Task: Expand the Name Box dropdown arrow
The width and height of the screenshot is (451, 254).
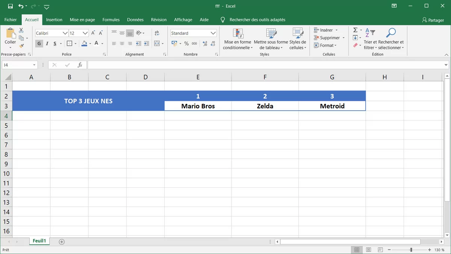Action: coord(34,65)
